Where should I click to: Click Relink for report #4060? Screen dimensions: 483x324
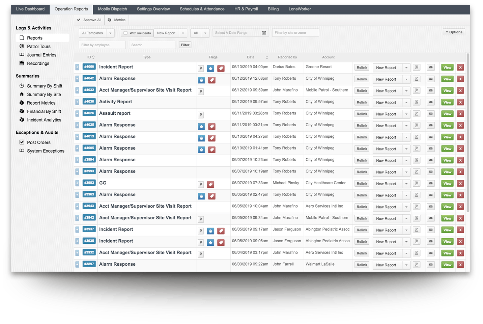362,67
